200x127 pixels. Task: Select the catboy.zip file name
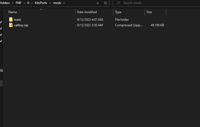(x=21, y=25)
